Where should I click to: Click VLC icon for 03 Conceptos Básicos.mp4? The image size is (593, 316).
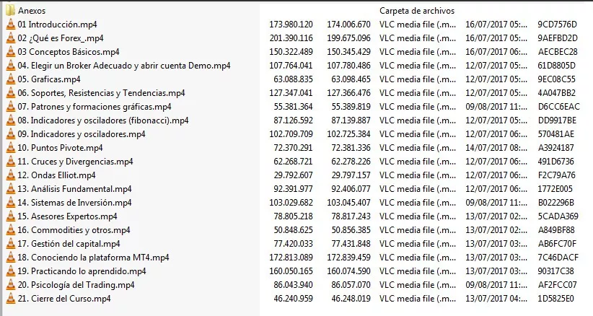pos(11,51)
